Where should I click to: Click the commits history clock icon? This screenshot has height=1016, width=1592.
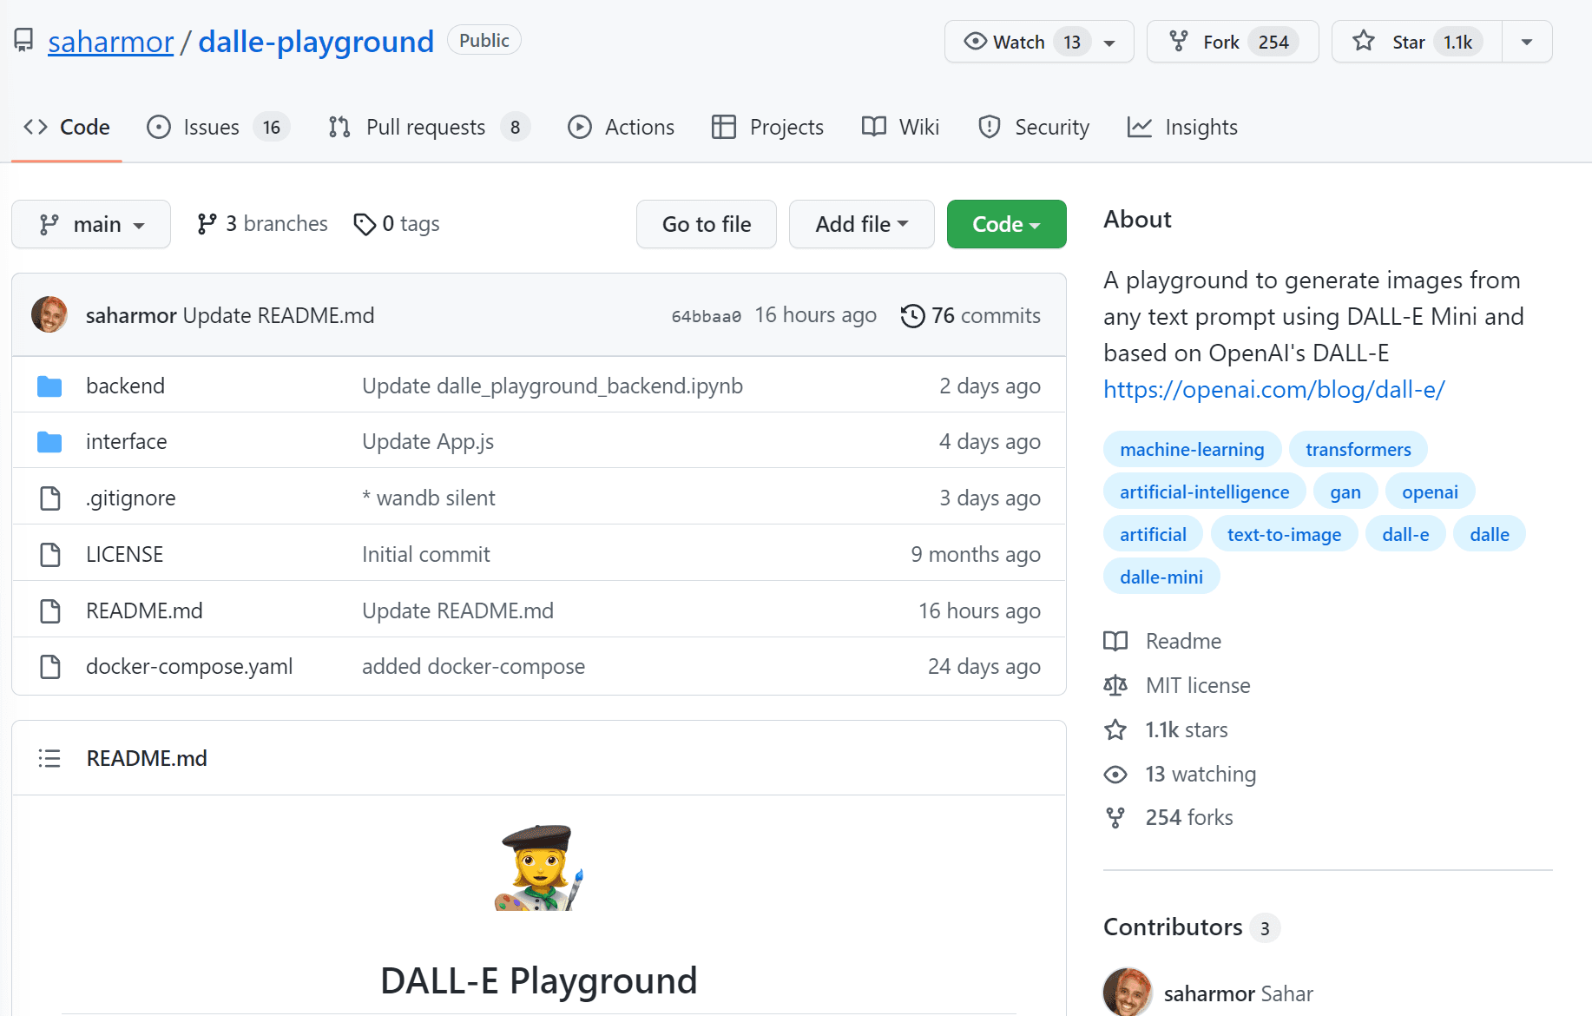pyautogui.click(x=912, y=315)
